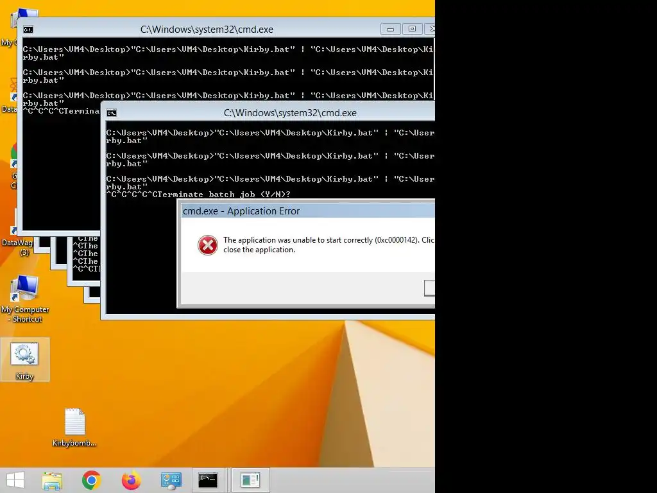Select the taskbar icon right of cmd

point(250,480)
